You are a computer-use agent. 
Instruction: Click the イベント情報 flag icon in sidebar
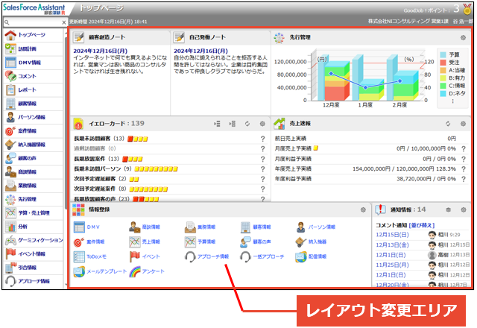coord(10,253)
